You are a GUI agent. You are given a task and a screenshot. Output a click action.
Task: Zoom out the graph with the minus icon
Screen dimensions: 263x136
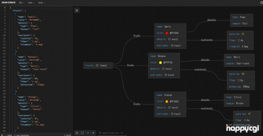click(88, 133)
